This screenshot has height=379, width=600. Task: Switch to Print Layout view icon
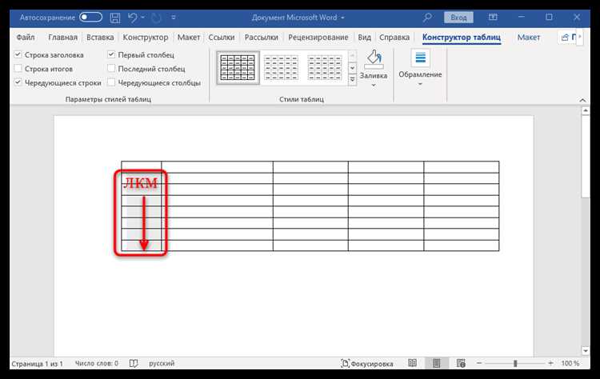coord(436,363)
